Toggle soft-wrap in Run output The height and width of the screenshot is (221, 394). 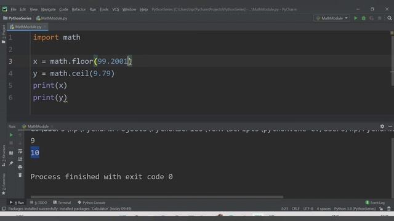point(20,151)
